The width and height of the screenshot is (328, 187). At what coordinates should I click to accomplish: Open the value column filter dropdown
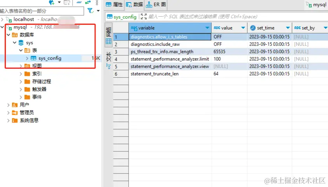click(243, 28)
